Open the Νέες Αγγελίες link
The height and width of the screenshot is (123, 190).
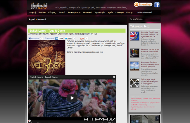[x=61, y=8]
